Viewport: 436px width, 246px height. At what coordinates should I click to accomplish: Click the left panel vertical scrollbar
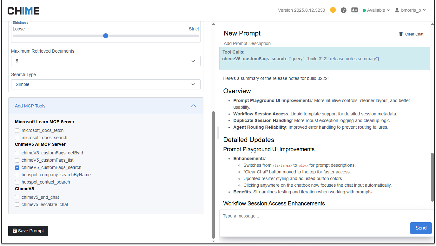(x=213, y=174)
